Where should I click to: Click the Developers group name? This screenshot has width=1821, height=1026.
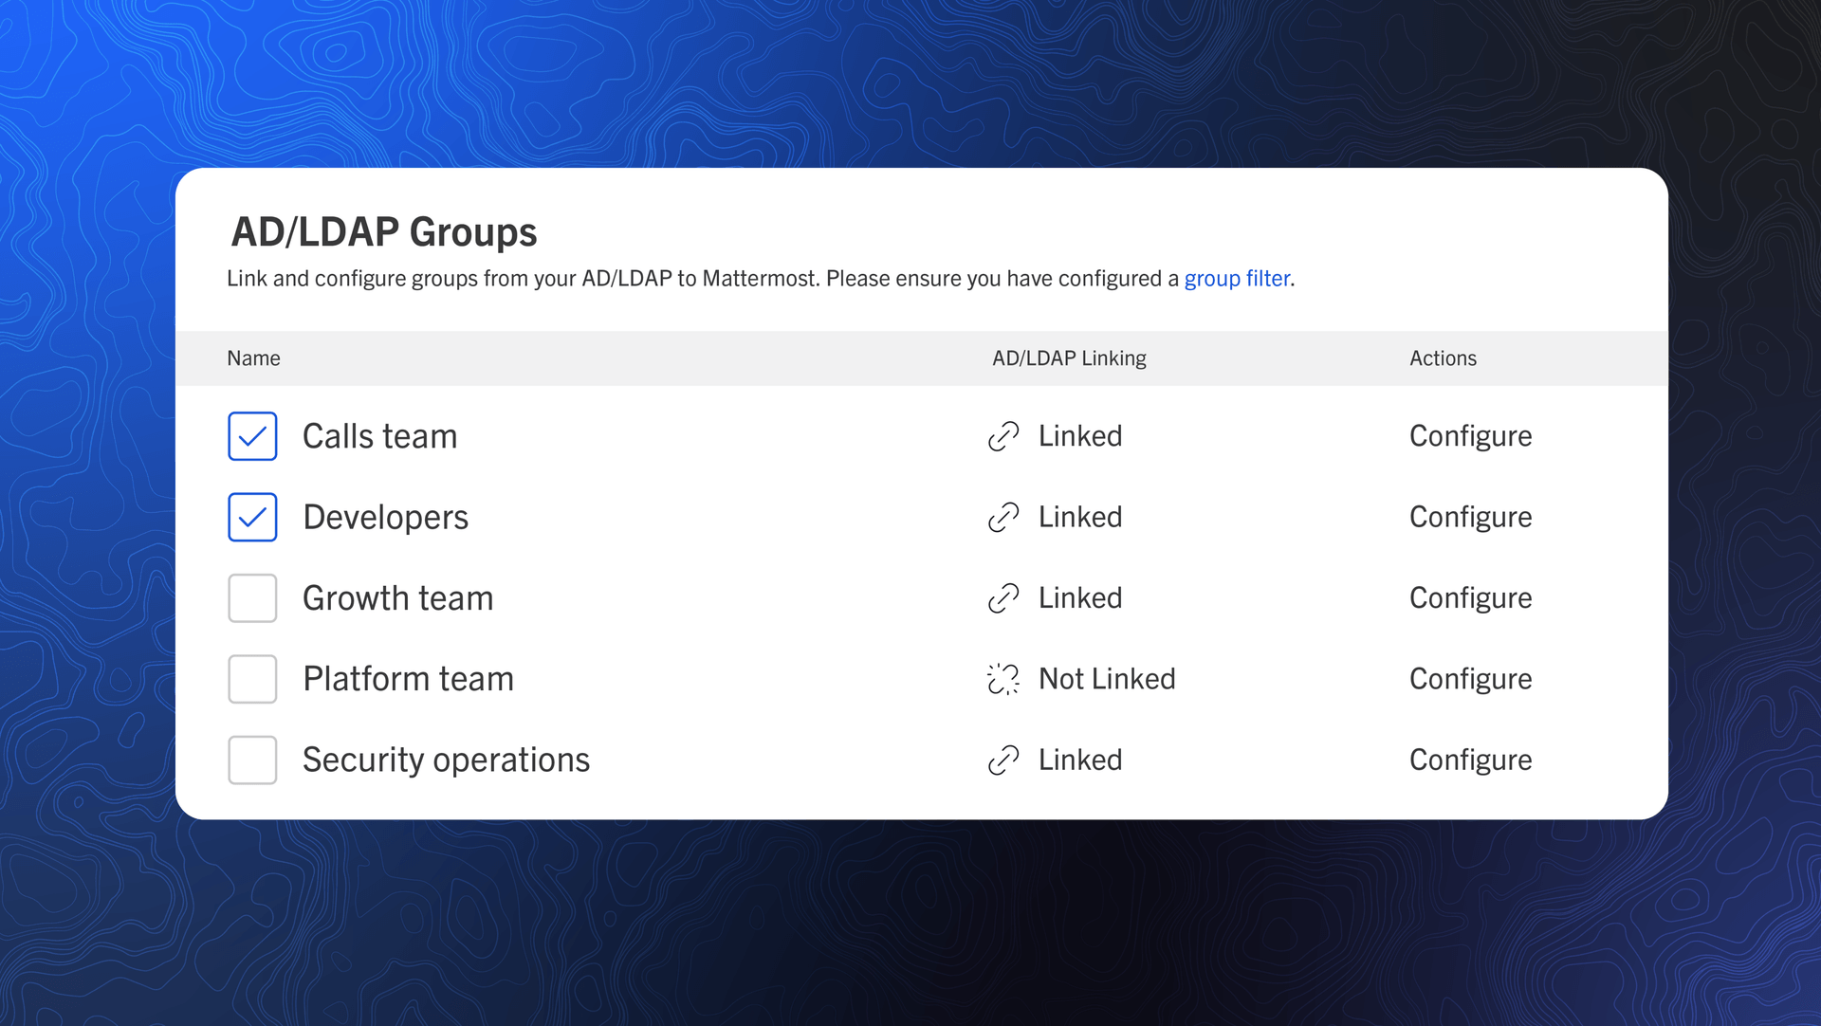coord(385,518)
